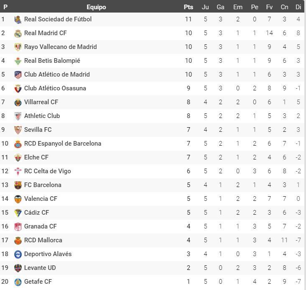Click the Sevilla FC crest icon
The height and width of the screenshot is (290, 306).
coord(18,130)
